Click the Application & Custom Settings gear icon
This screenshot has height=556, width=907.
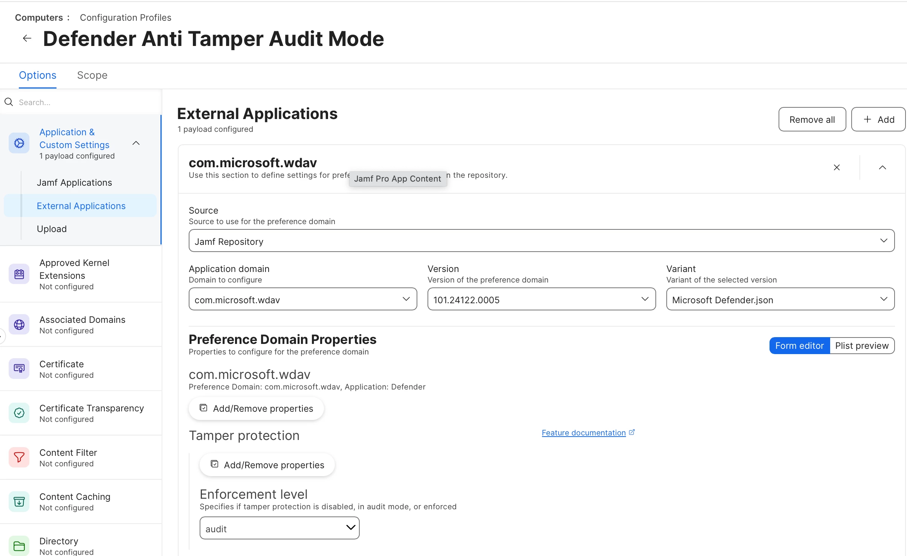pos(19,143)
